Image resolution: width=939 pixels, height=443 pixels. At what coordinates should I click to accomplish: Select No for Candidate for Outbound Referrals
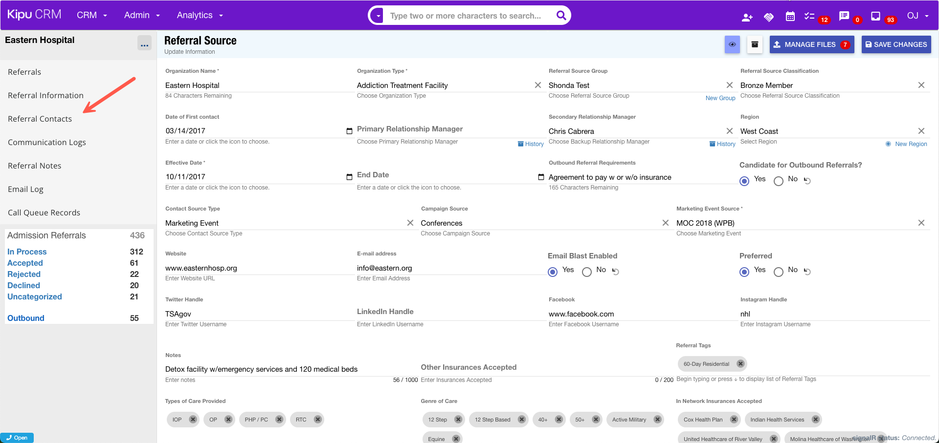(779, 181)
